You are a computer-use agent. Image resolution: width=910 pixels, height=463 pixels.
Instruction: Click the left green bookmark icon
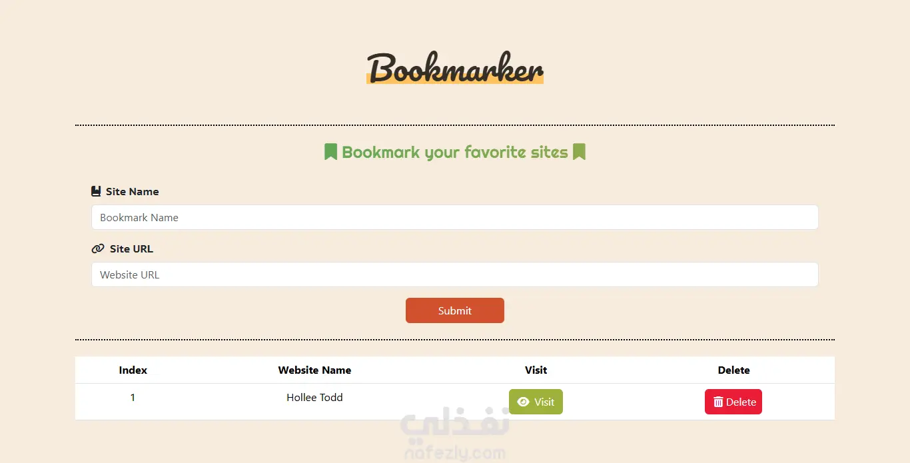click(x=330, y=152)
